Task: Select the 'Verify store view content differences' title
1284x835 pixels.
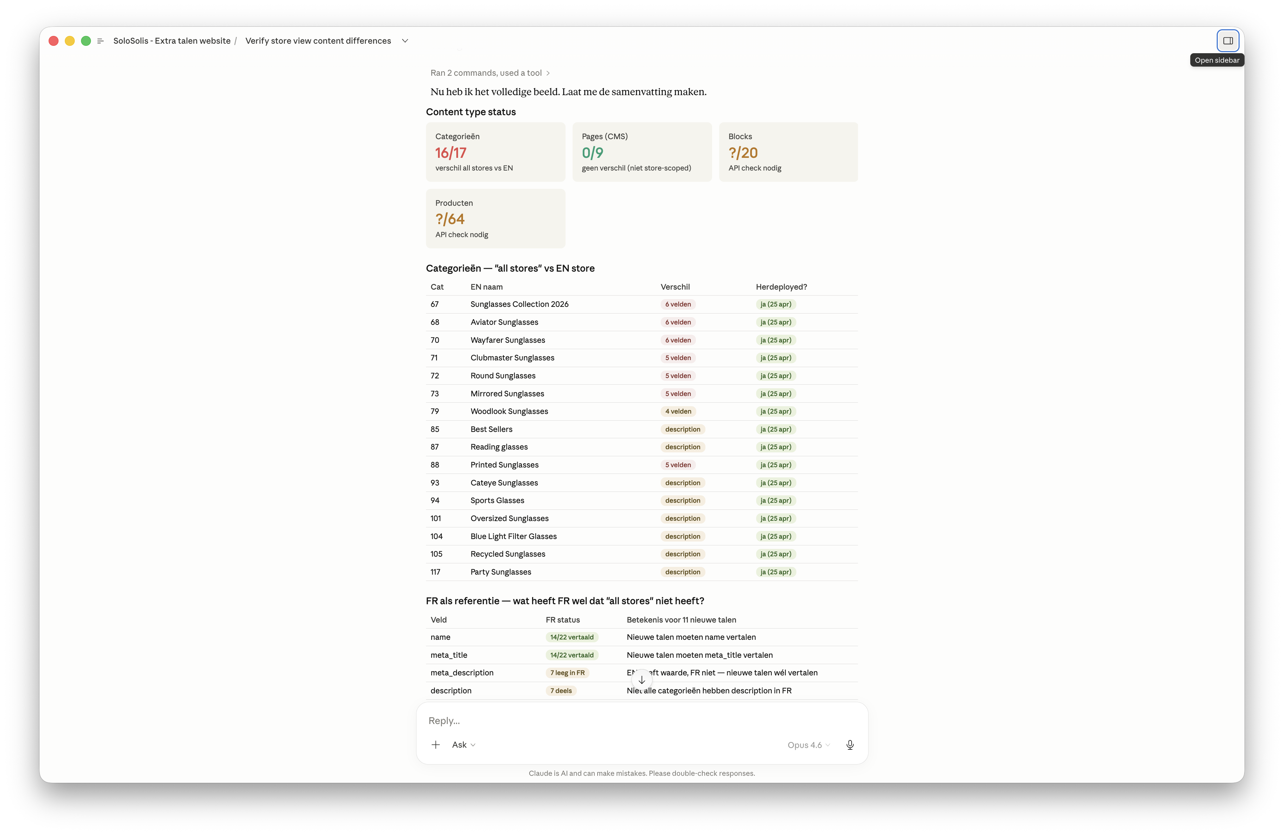Action: point(318,41)
